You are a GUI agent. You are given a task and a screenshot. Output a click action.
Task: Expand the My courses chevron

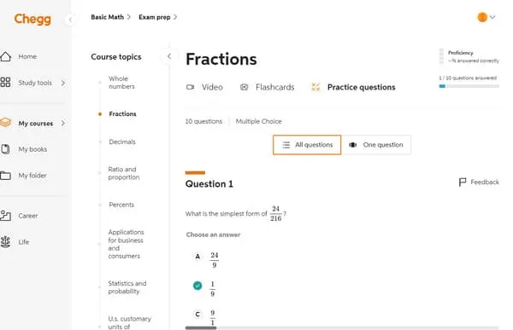pos(63,124)
